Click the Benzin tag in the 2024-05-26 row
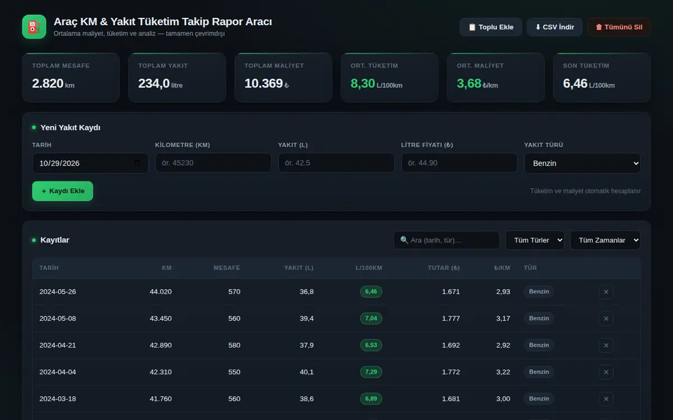The width and height of the screenshot is (673, 420). (x=539, y=292)
